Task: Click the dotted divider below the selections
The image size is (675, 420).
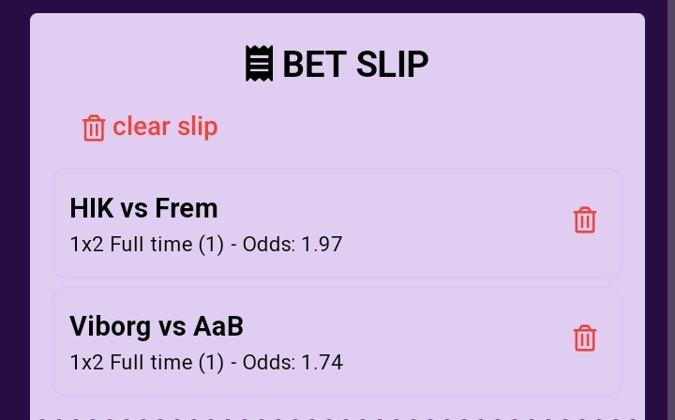Action: [337, 418]
